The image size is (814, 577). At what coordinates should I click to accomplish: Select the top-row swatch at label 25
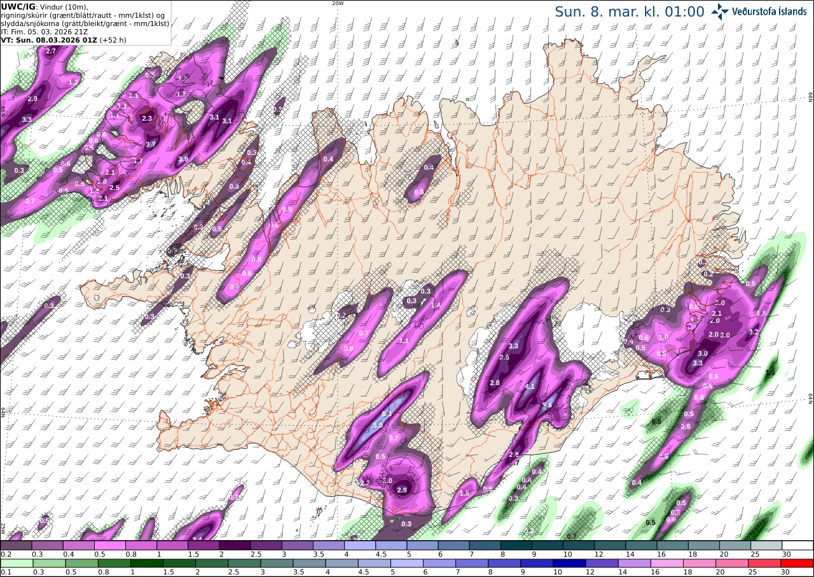click(x=767, y=545)
